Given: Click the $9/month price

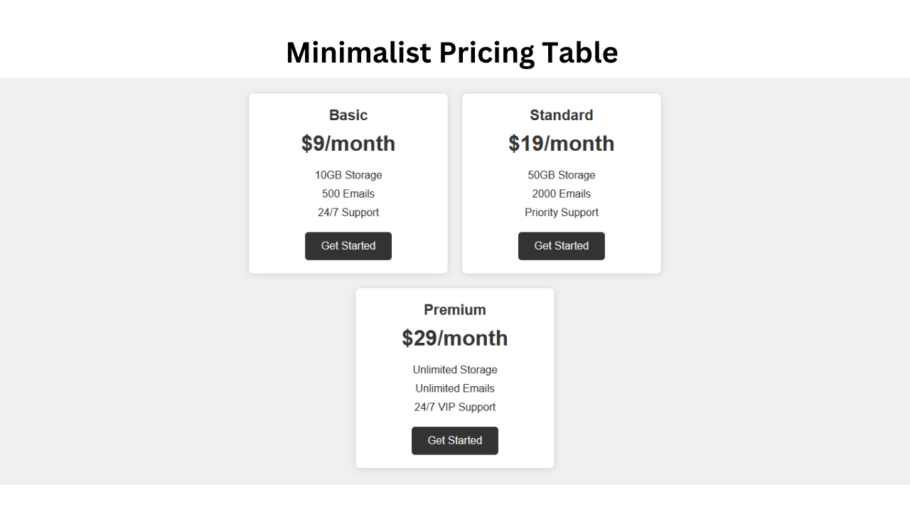Looking at the screenshot, I should point(348,144).
